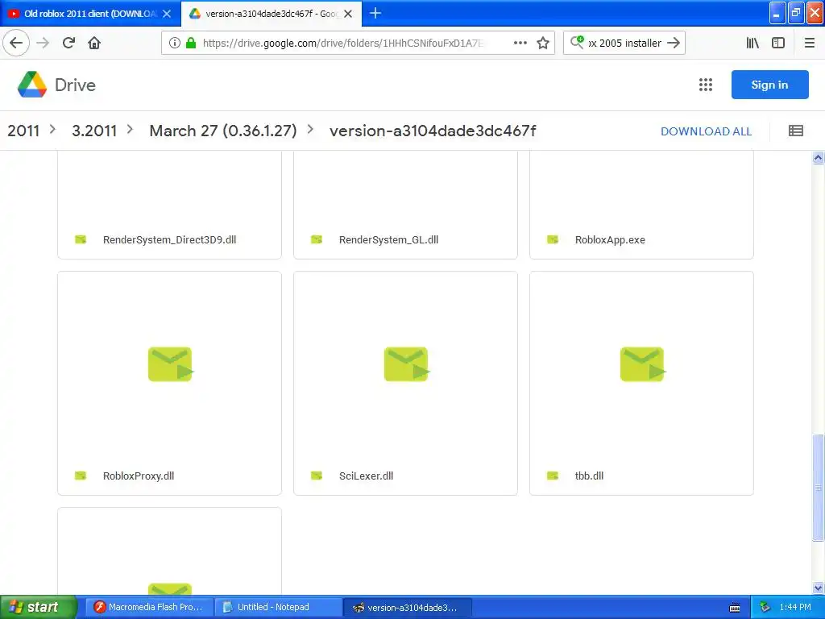Viewport: 825px width, 619px height.
Task: Select RenderSystem_Direct3D9.dll file name
Action: pos(169,240)
